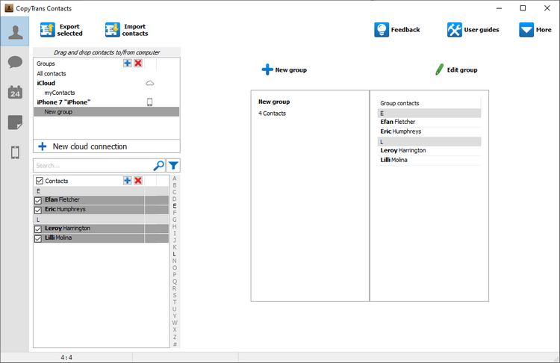Click New cloud connection

[x=107, y=146]
